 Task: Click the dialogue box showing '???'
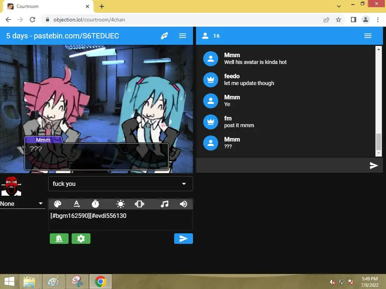96,157
